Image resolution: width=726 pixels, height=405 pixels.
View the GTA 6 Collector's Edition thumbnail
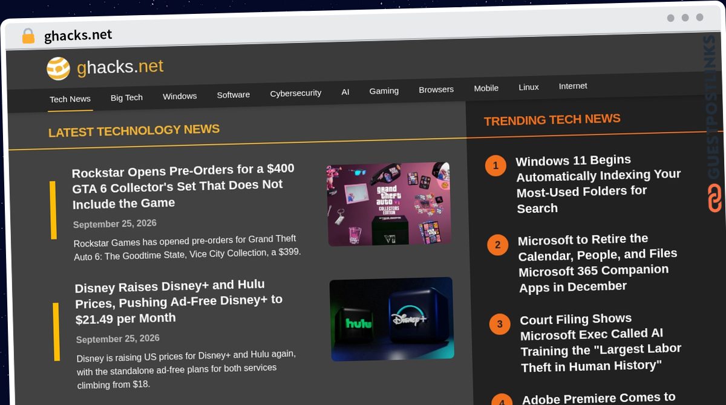pyautogui.click(x=390, y=204)
